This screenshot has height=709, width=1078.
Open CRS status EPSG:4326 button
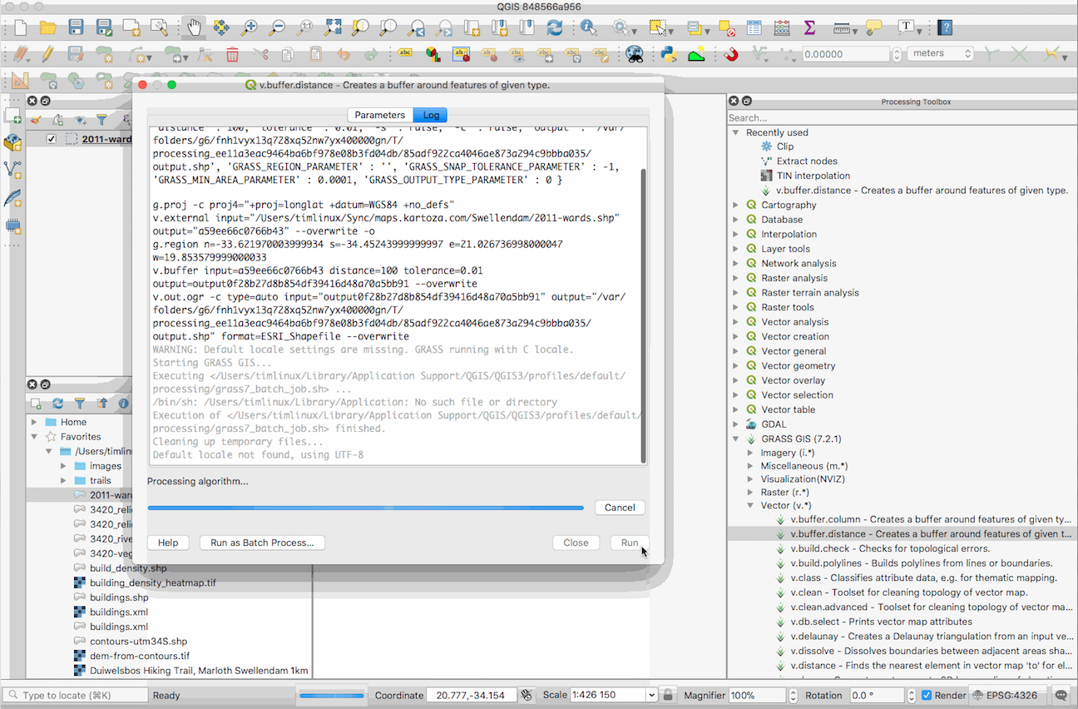point(1005,696)
